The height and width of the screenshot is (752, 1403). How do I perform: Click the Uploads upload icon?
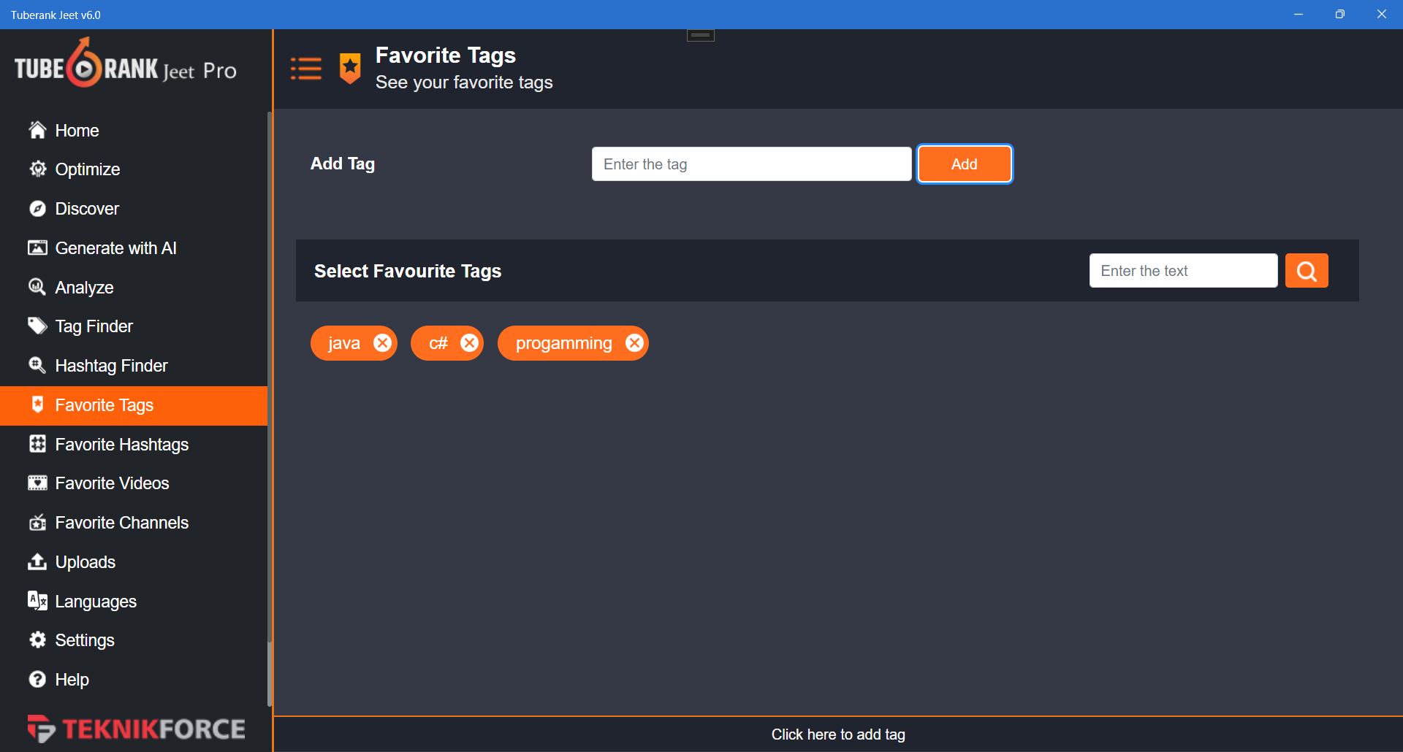37,561
